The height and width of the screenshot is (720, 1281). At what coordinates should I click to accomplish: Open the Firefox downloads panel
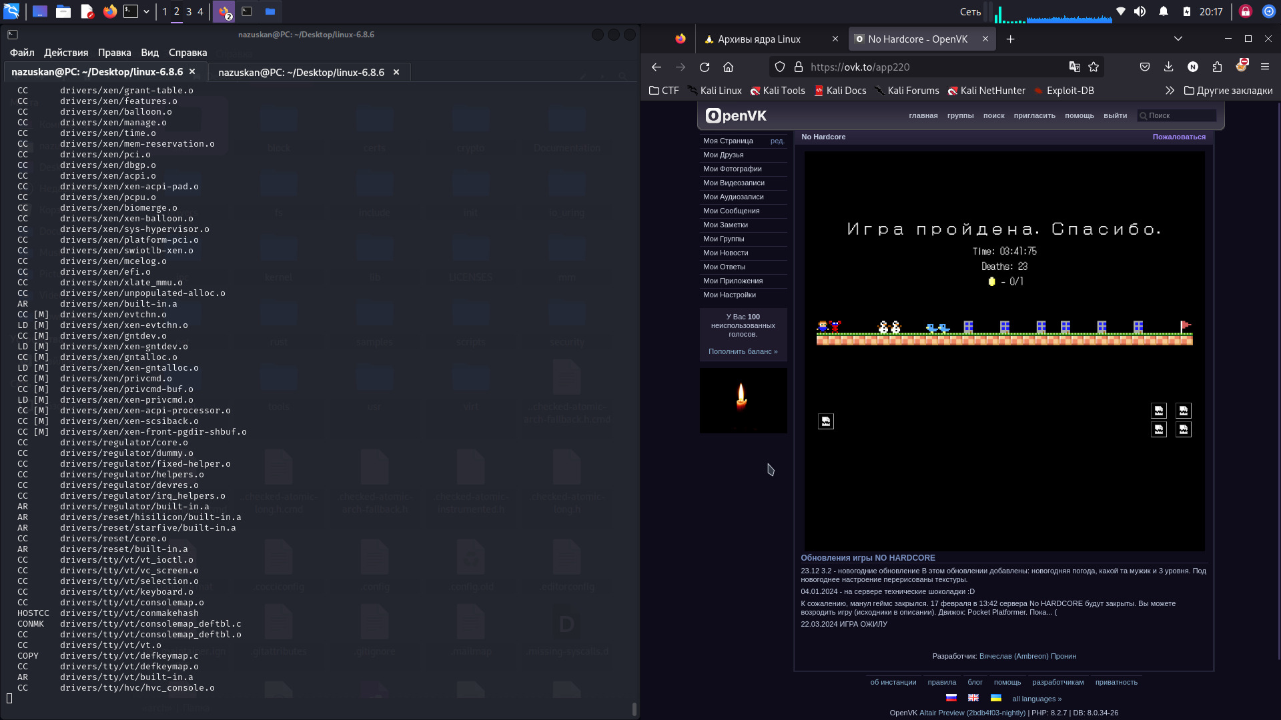pyautogui.click(x=1168, y=67)
